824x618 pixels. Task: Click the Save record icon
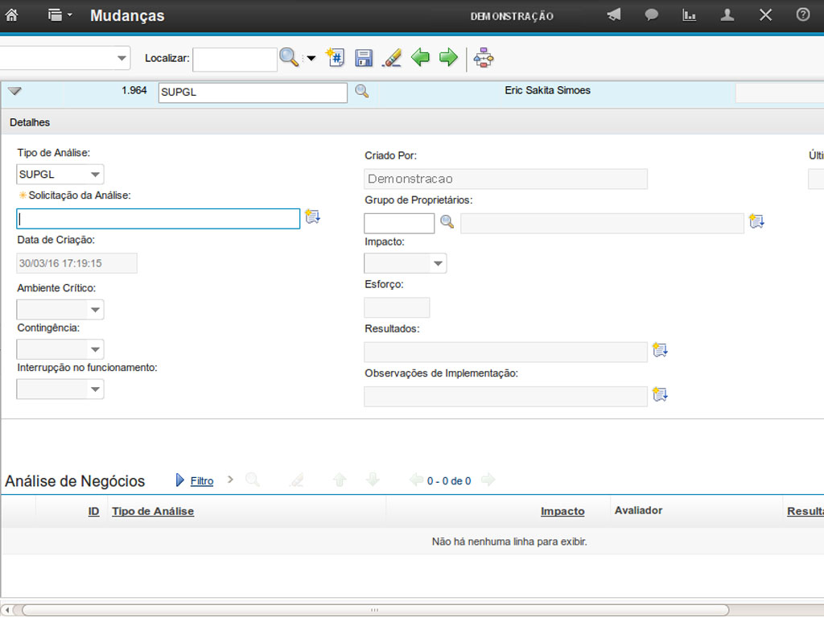tap(364, 58)
